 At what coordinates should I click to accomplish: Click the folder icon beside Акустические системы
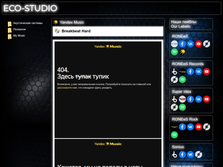tap(9, 24)
